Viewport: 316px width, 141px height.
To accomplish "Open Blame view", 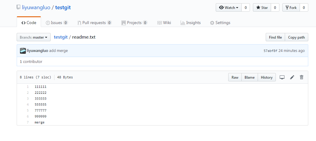I will click(249, 77).
